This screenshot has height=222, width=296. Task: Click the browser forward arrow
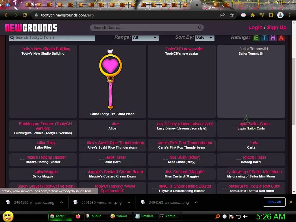tap(16, 15)
